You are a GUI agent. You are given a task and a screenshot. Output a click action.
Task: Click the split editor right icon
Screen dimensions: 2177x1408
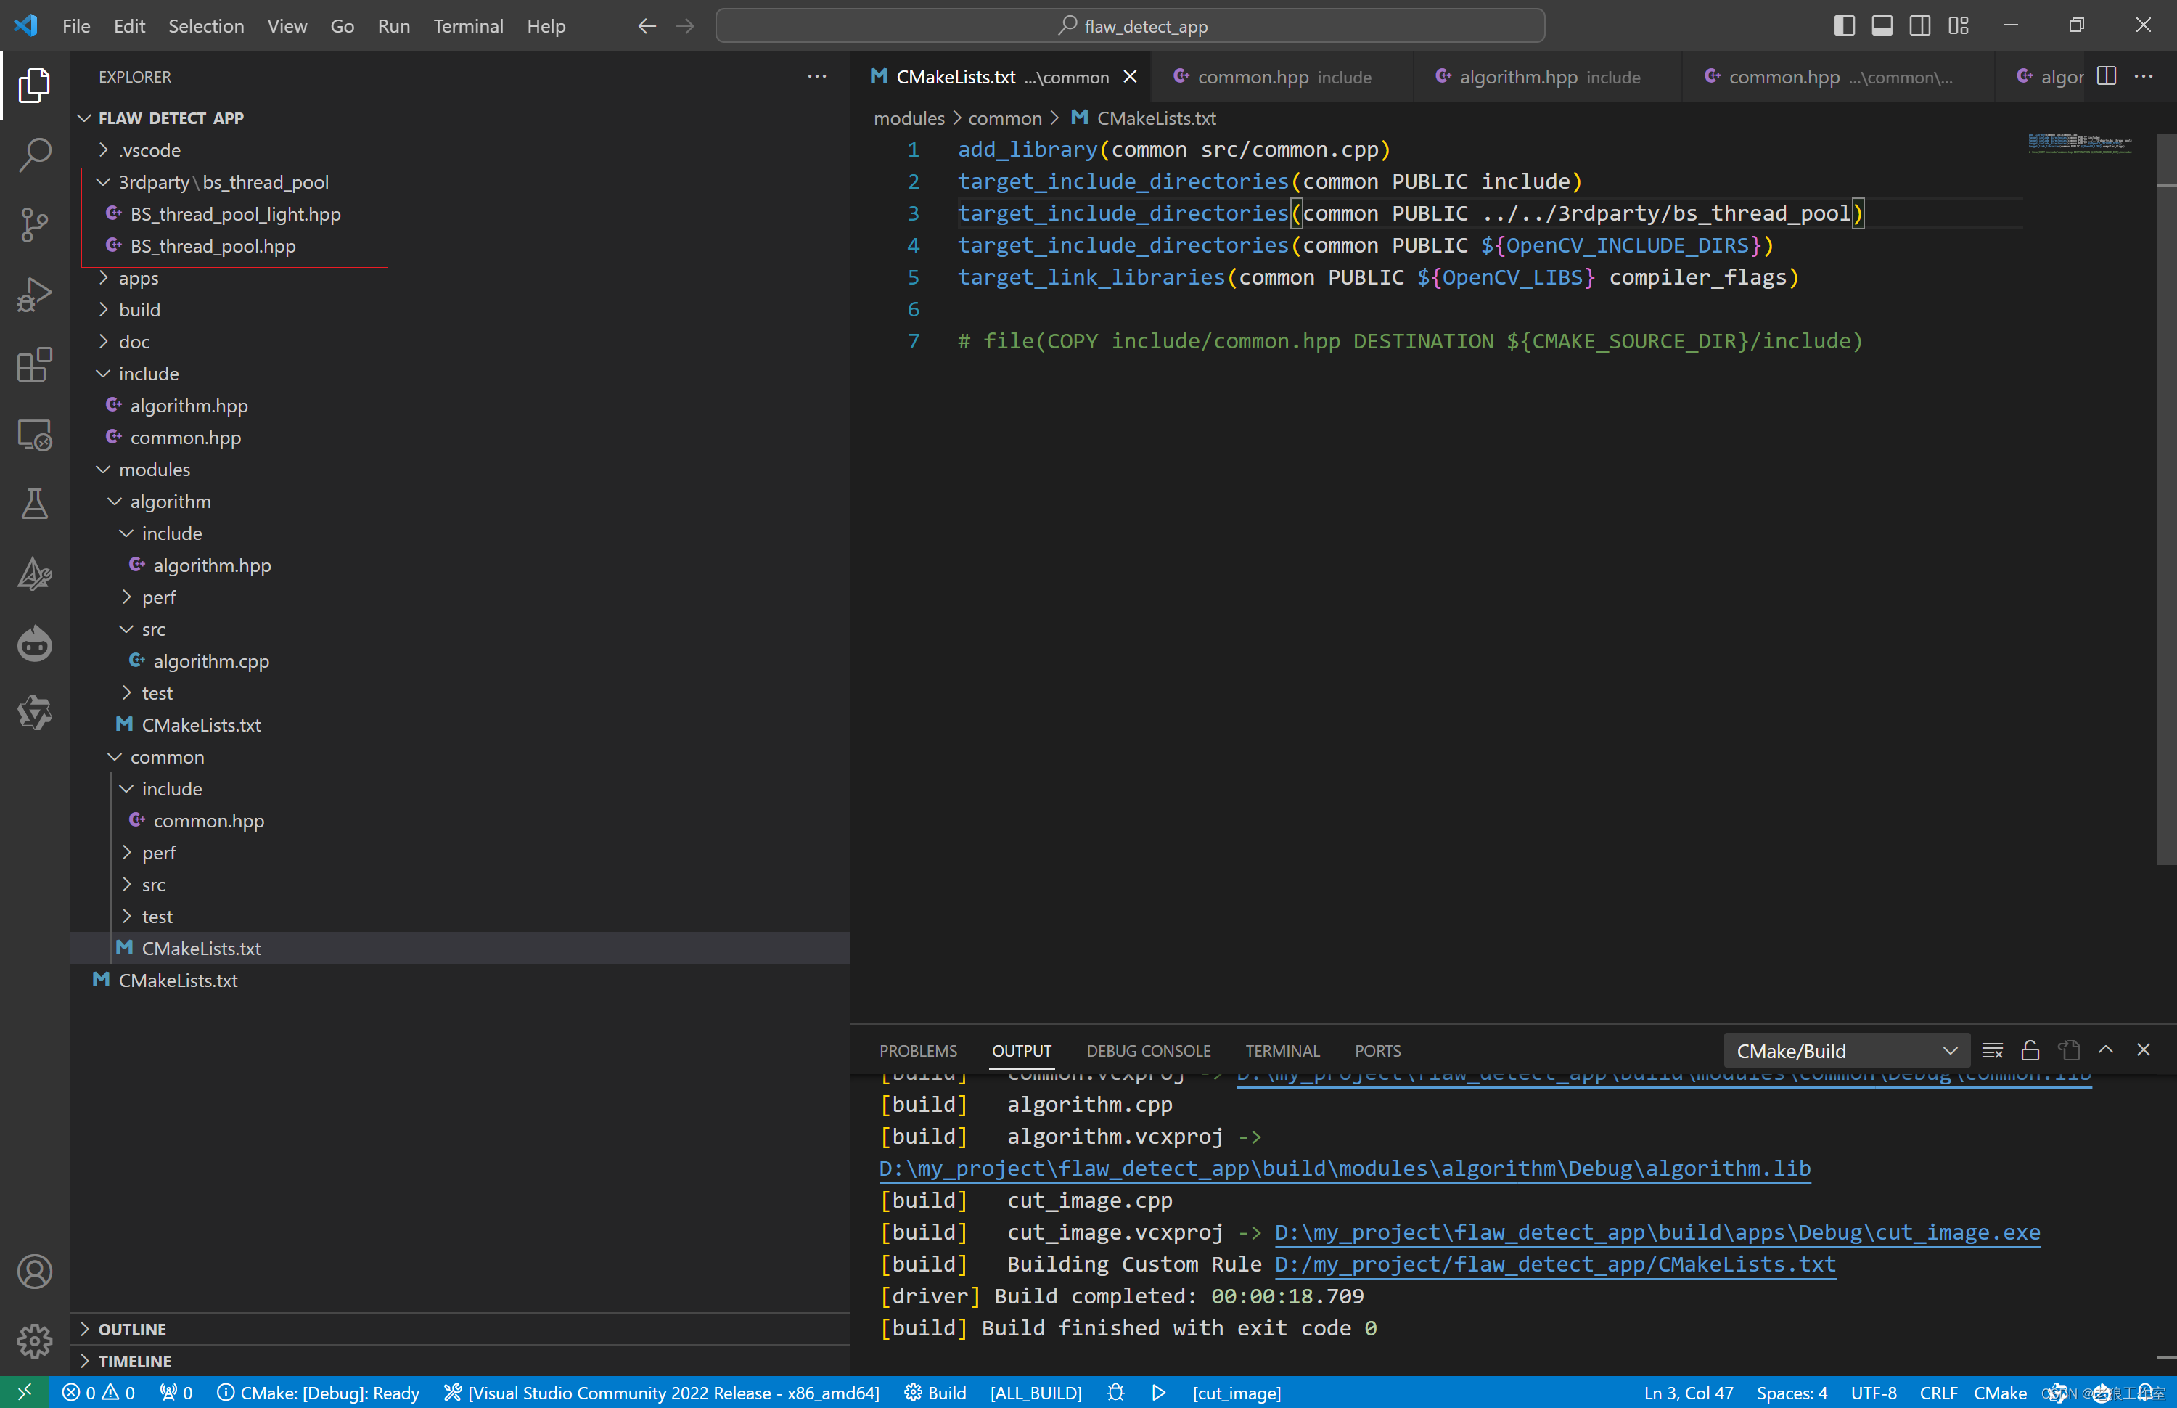pyautogui.click(x=2106, y=77)
